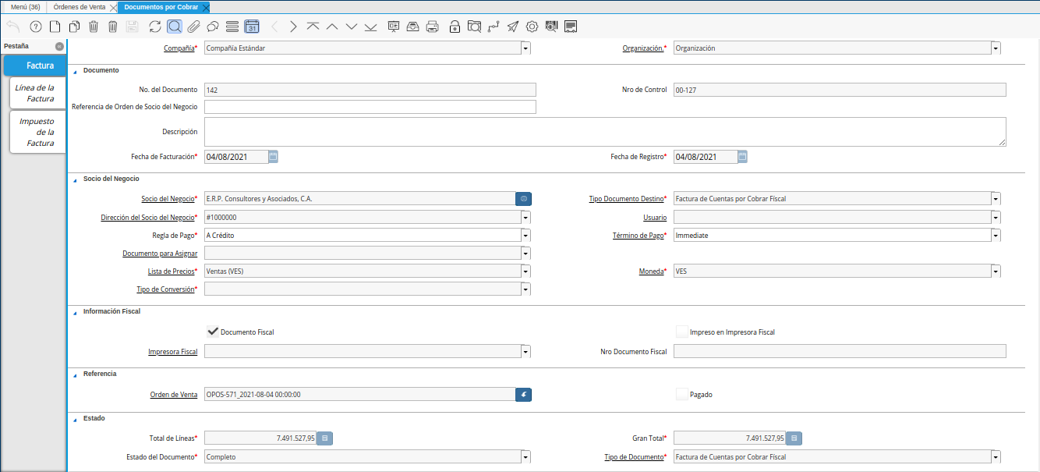Expand the Regla de Pago dropdown
The width and height of the screenshot is (1040, 472).
tap(525, 236)
